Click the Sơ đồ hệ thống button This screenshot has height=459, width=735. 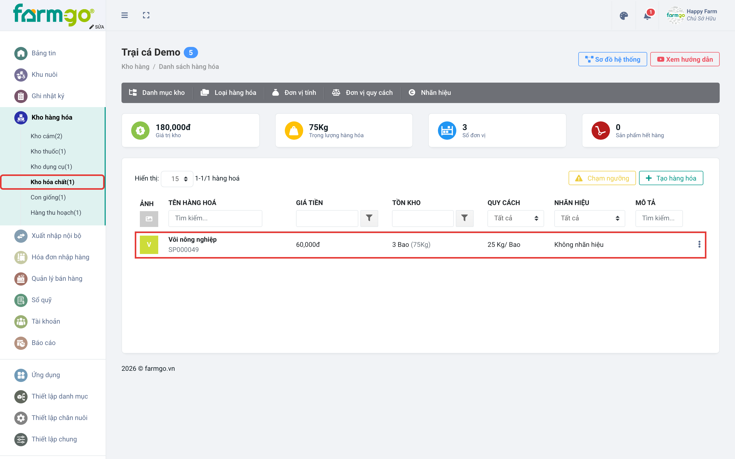pyautogui.click(x=612, y=59)
